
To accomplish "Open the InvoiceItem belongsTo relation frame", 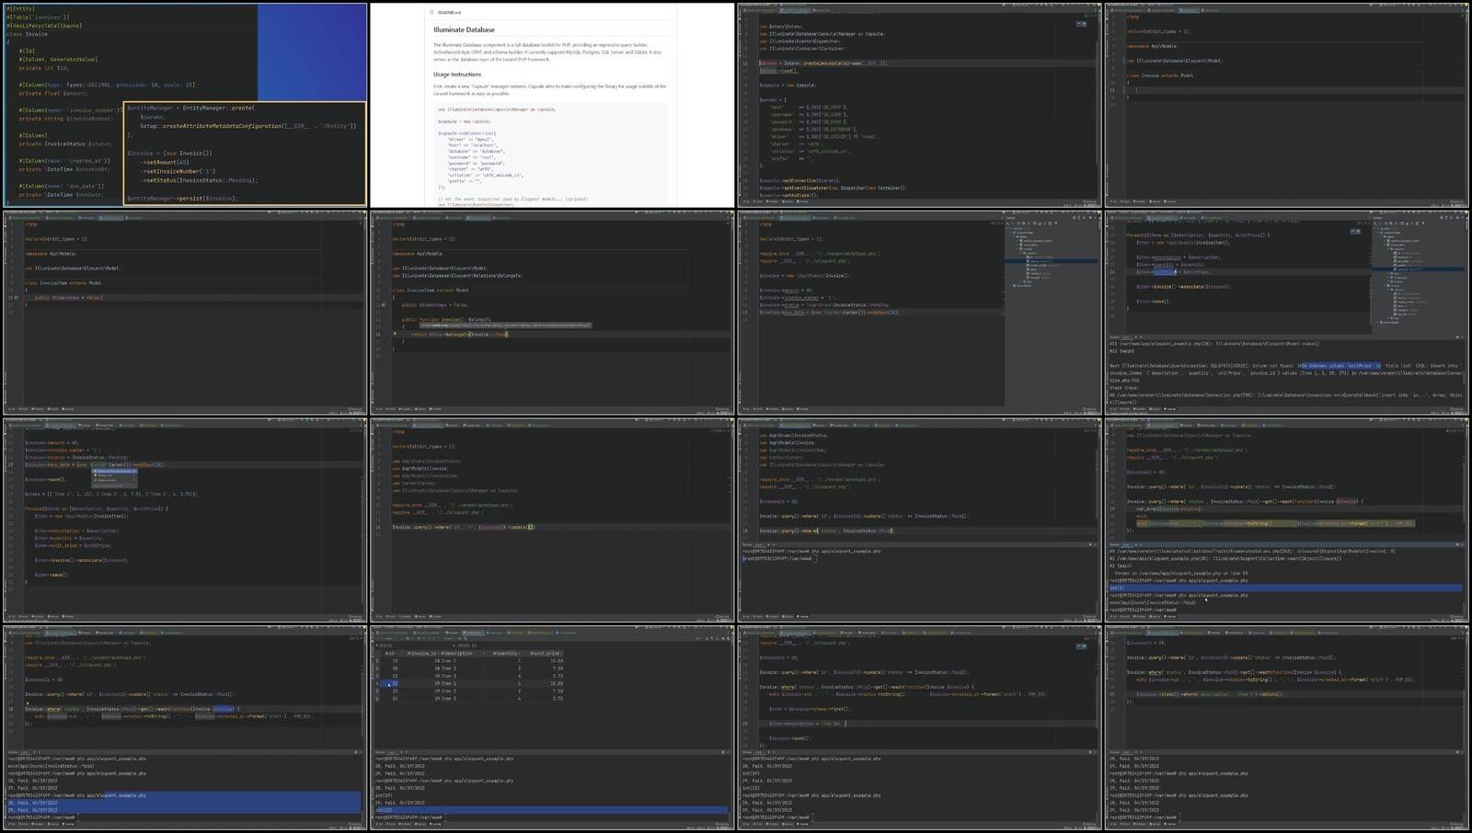I will [x=552, y=313].
